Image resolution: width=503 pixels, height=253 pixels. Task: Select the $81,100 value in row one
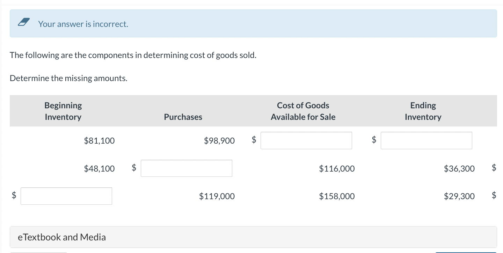tap(99, 140)
